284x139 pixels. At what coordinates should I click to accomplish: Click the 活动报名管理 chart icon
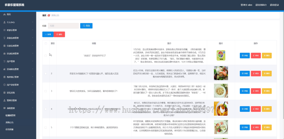tap(4, 69)
